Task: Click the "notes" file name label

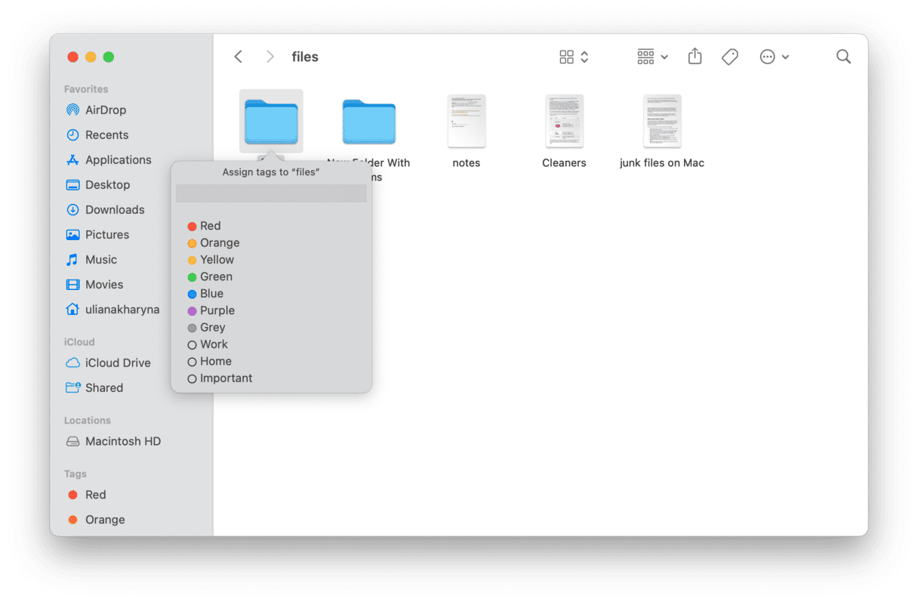Action: pos(467,163)
